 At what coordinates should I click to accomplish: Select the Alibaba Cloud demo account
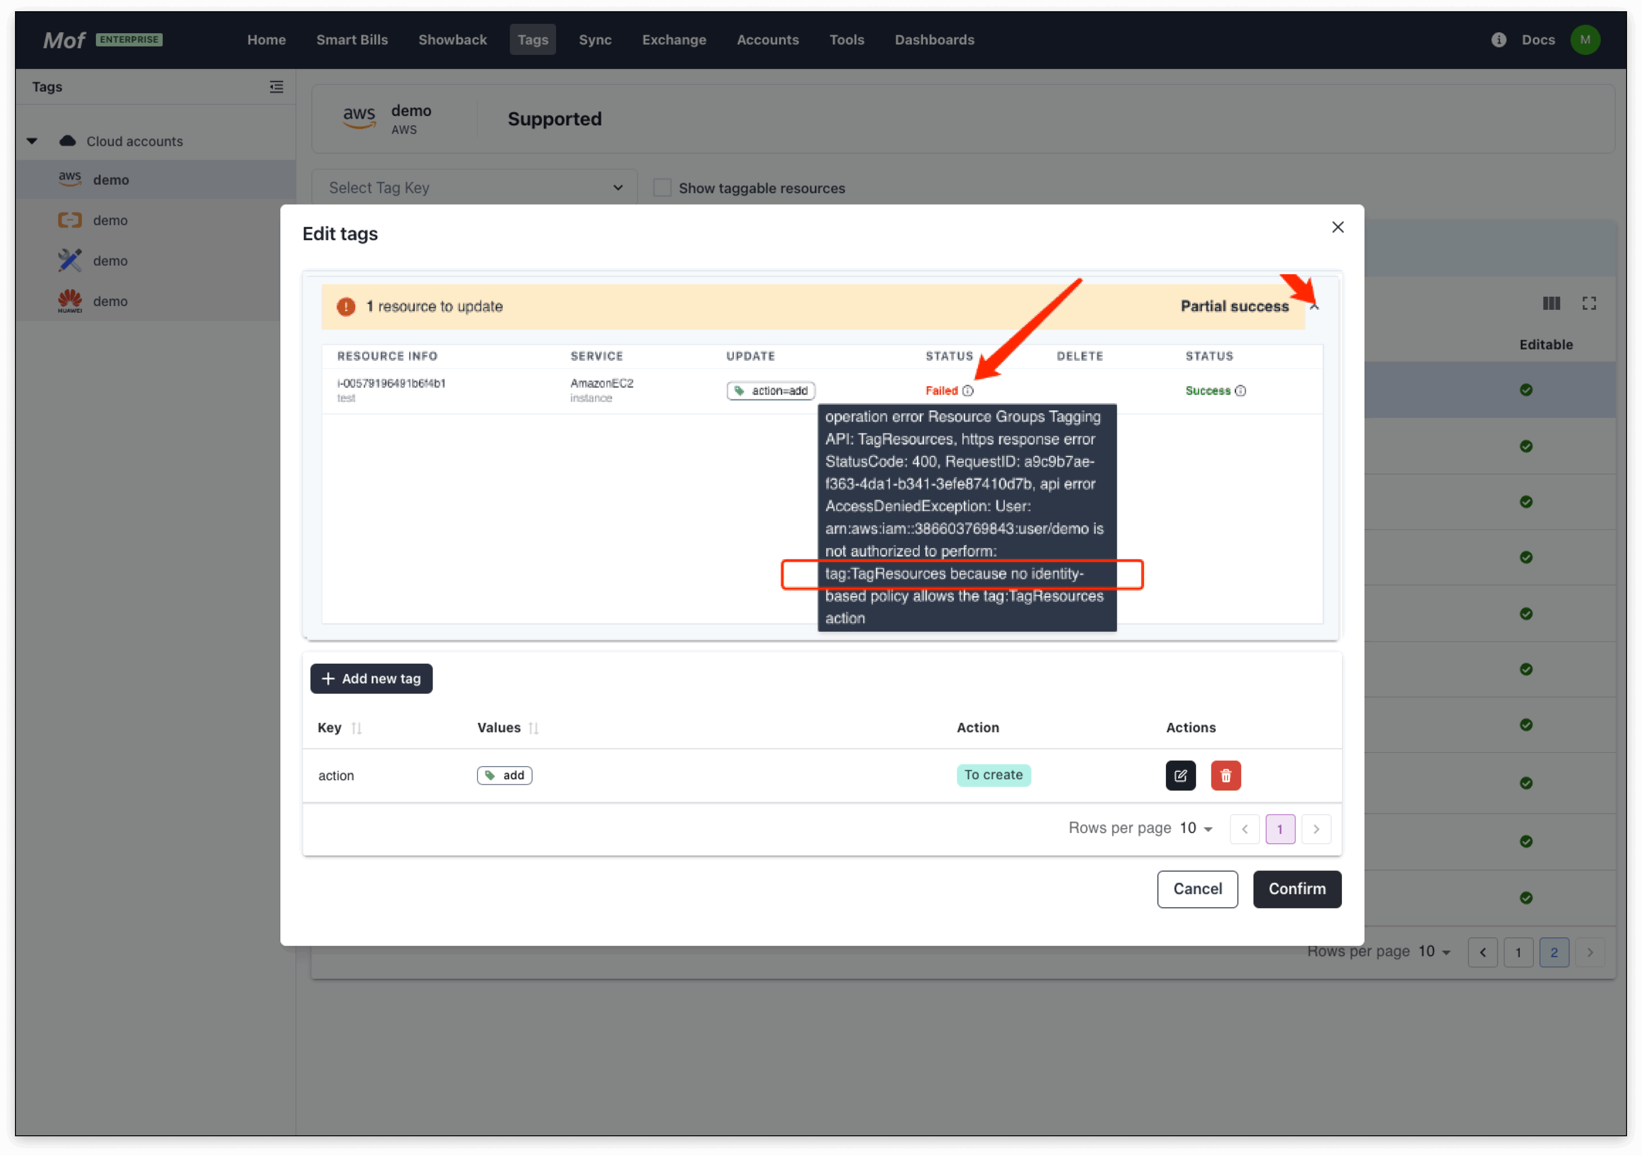point(155,220)
